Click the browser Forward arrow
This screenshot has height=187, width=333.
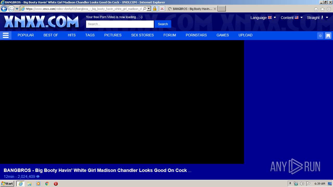coord(11,9)
